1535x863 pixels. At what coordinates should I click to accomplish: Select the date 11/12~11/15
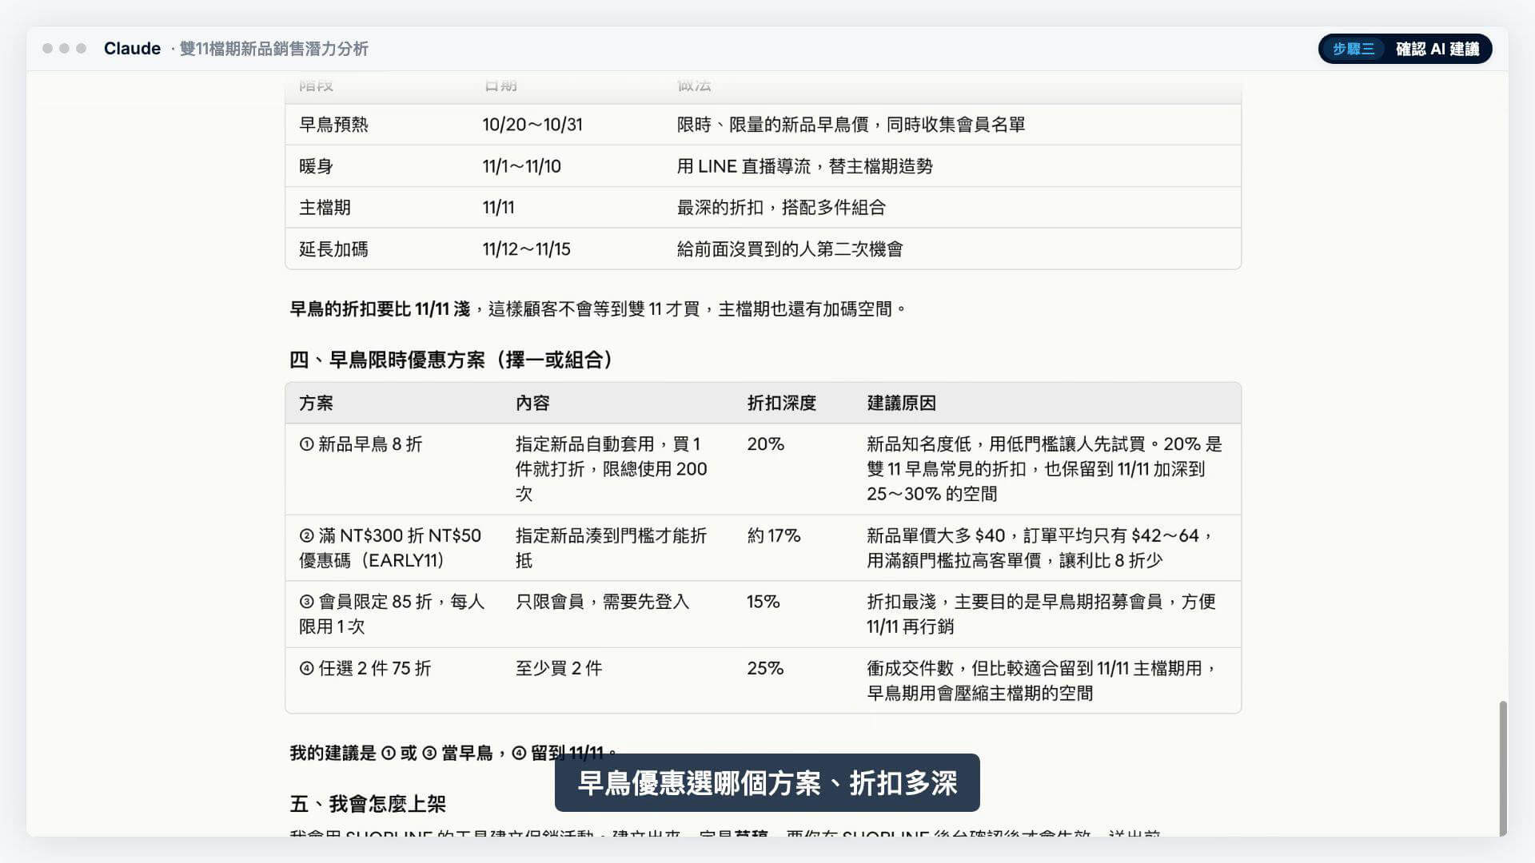pos(526,249)
